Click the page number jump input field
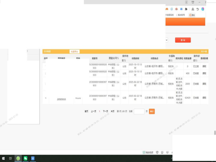The image size is (216, 162). tap(139, 112)
